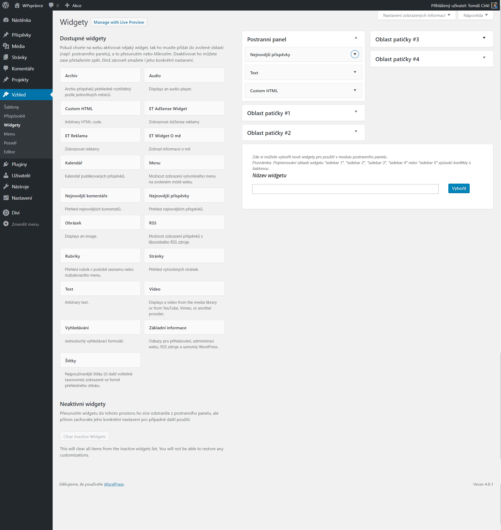Screen dimensions: 501x530
Task: Select the Custom HTML available widget
Action: (100, 108)
